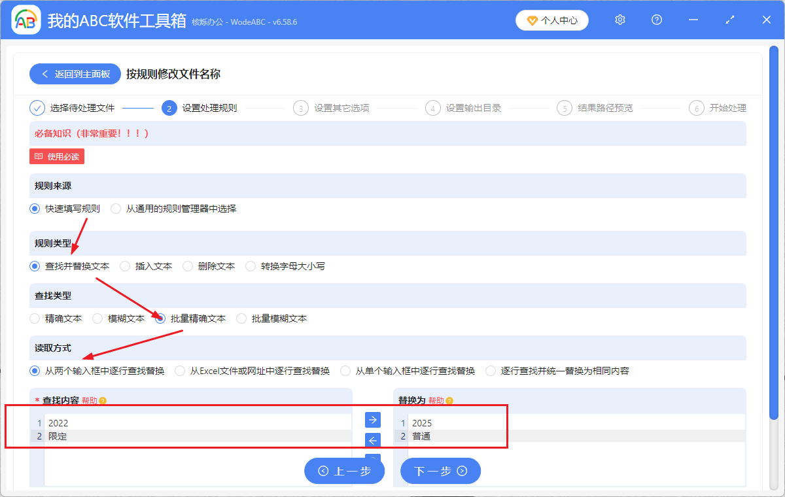Viewport: 785px width, 497px height.
Task: Click the help question mark in the title bar
Action: click(656, 20)
